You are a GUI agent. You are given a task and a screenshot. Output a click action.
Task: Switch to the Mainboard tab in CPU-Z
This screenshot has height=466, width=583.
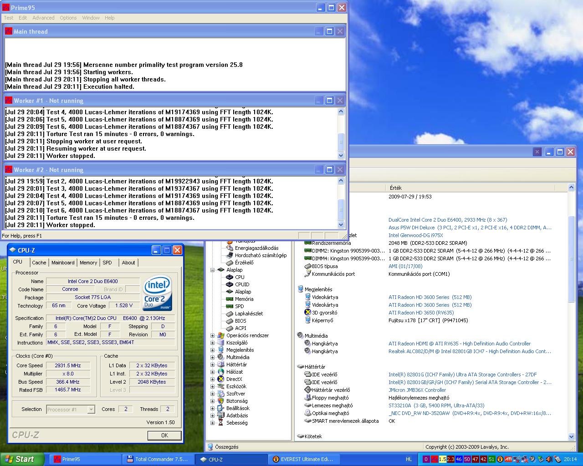point(63,263)
